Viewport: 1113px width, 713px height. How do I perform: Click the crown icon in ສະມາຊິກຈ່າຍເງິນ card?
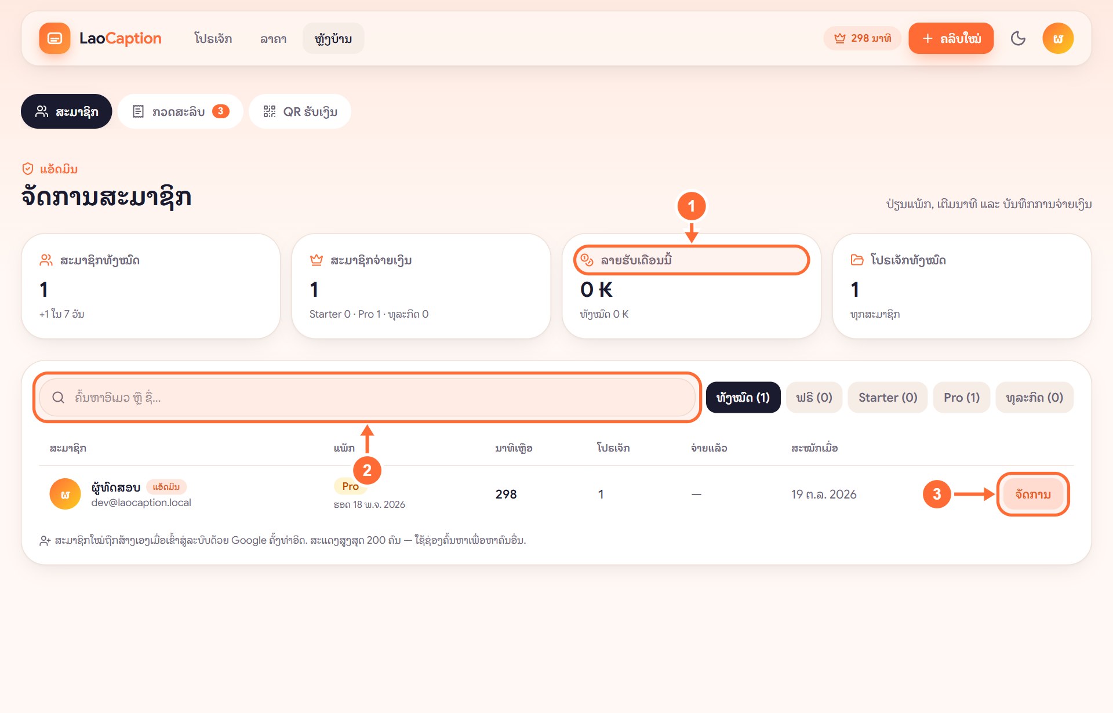click(316, 260)
